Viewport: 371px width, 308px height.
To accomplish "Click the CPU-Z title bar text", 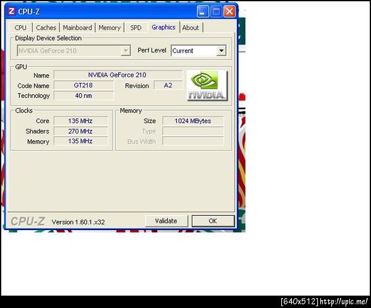I will [x=28, y=12].
